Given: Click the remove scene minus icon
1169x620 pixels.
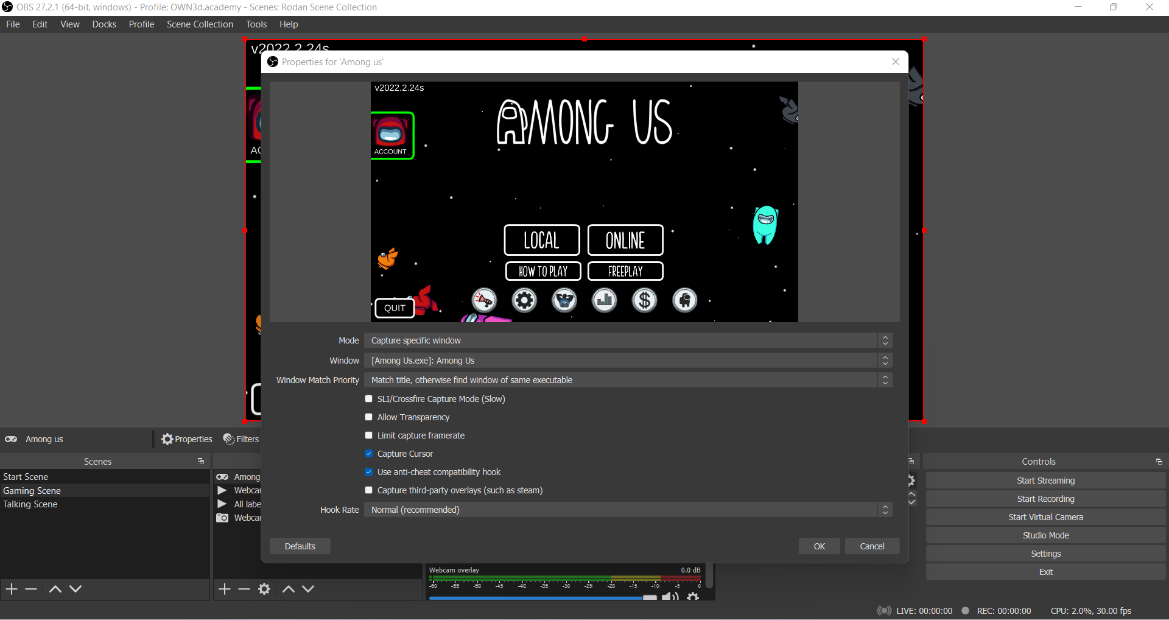Looking at the screenshot, I should point(31,589).
